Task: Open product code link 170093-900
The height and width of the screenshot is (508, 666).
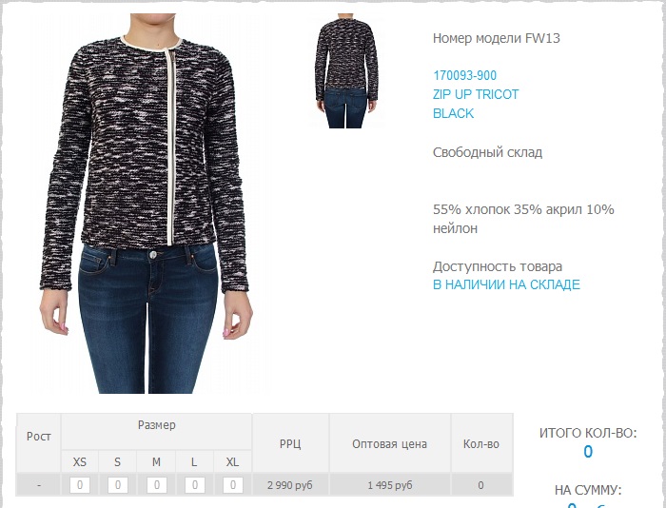Action: click(464, 75)
